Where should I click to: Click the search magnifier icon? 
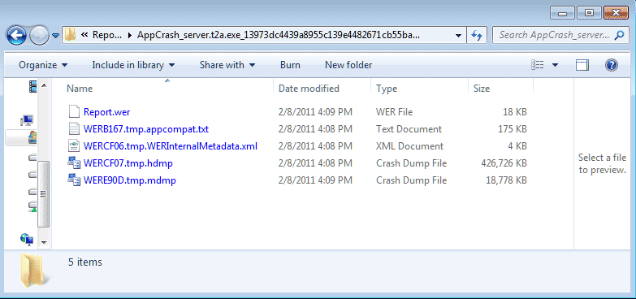click(x=620, y=35)
